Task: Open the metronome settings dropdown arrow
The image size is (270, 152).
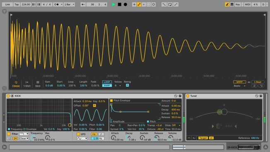Action: point(61,5)
